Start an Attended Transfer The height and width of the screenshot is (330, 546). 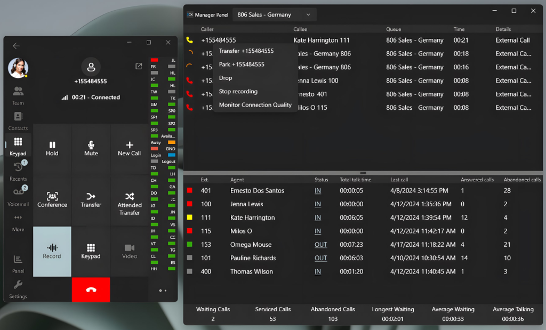[130, 203]
